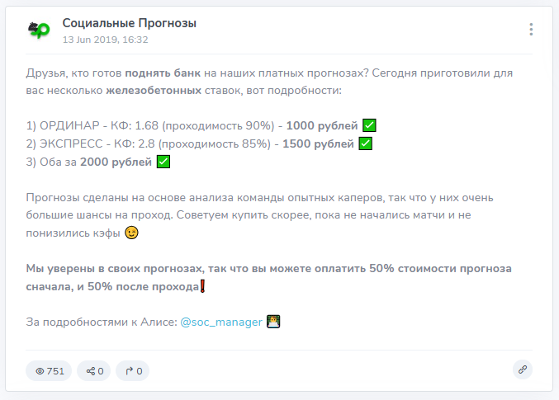Click the green checkmark after 1500 рублей

[366, 144]
